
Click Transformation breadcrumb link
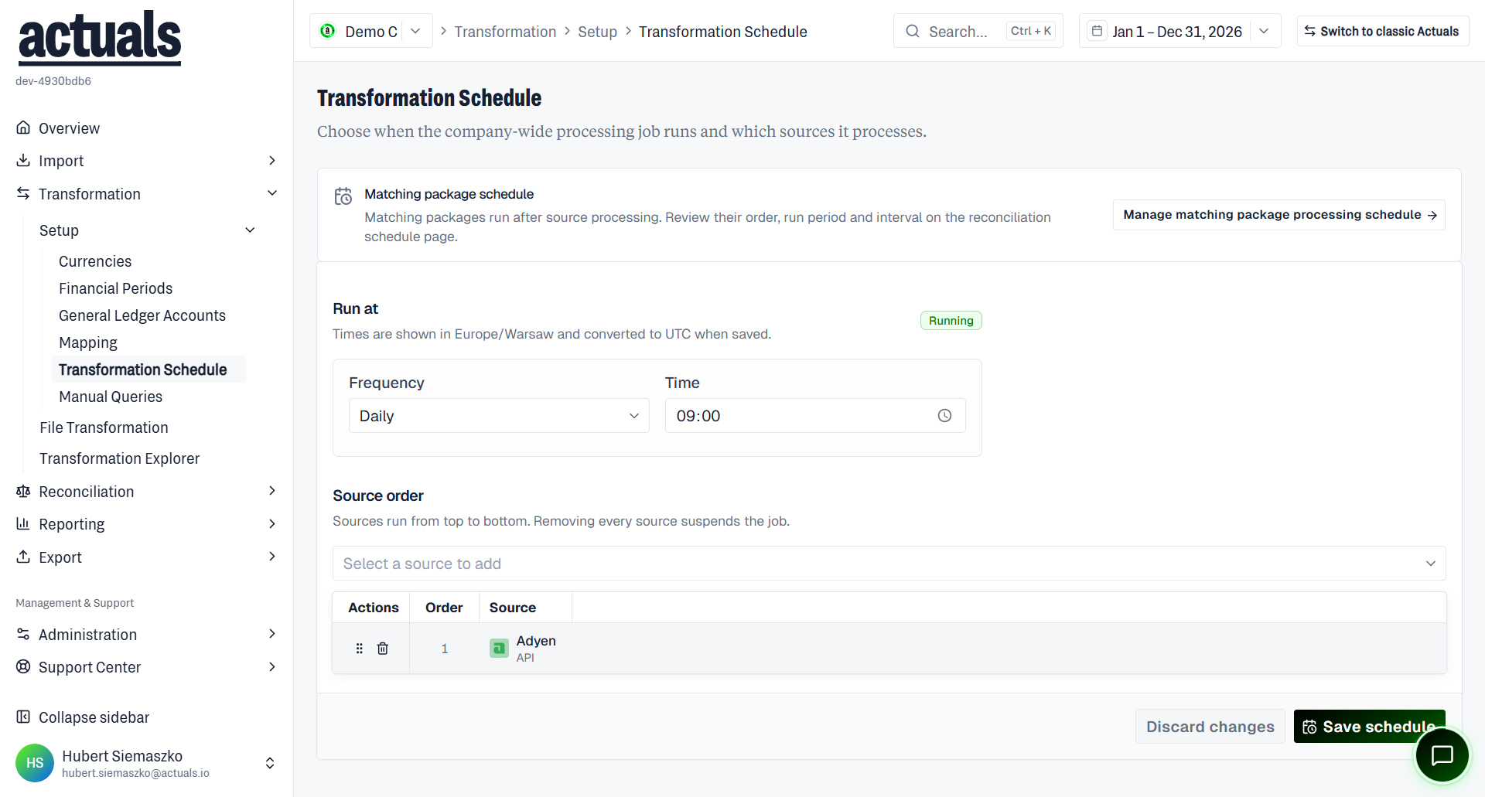pos(505,32)
